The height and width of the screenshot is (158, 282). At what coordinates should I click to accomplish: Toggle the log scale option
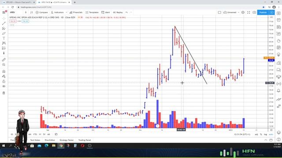pyautogui.click(x=265, y=134)
